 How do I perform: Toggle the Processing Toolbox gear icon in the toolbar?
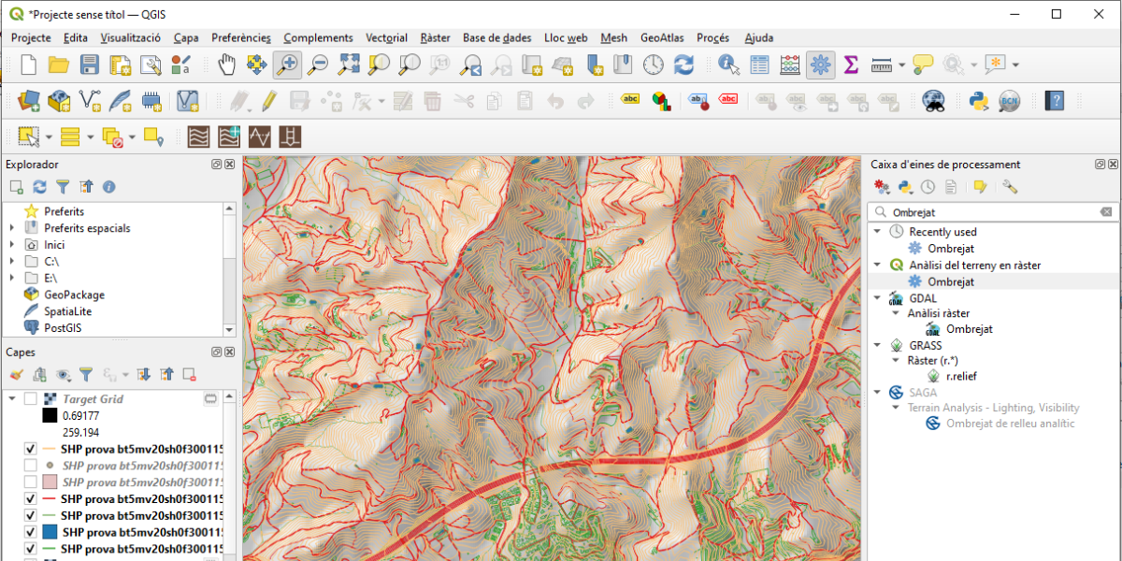[821, 65]
